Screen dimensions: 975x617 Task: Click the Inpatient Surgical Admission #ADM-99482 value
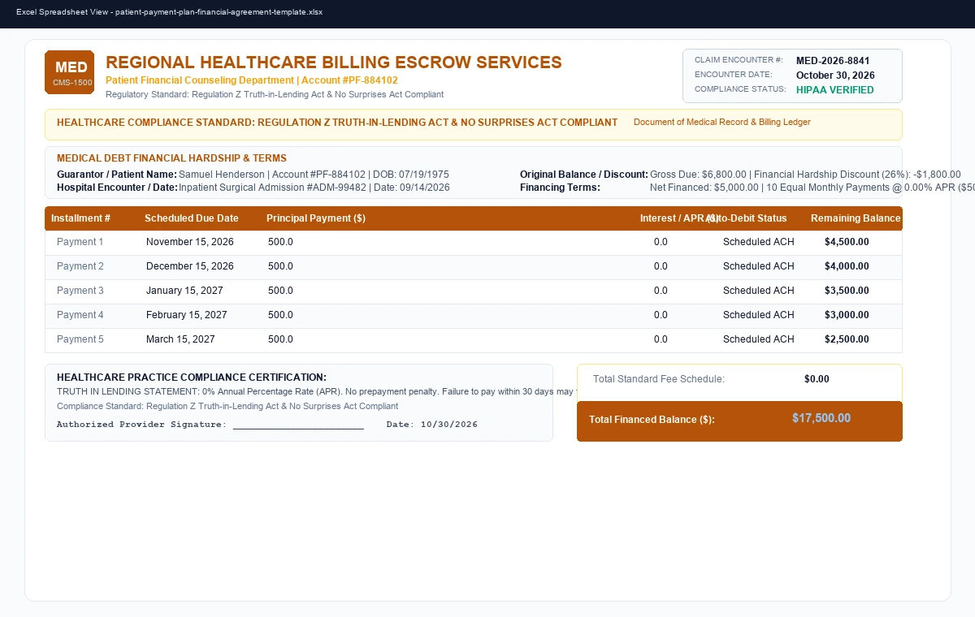[314, 188]
